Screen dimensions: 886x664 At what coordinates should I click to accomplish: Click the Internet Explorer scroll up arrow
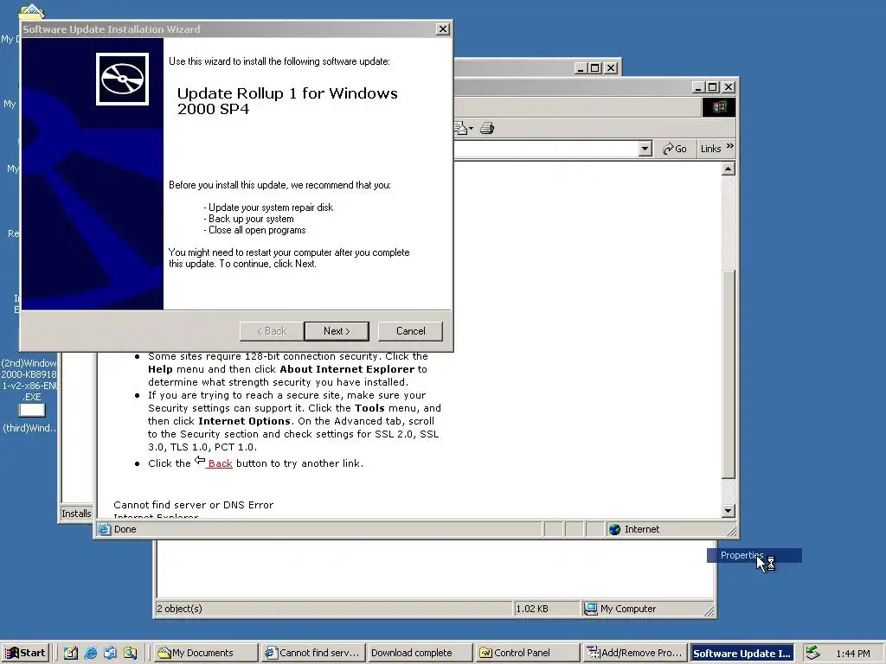tap(729, 169)
